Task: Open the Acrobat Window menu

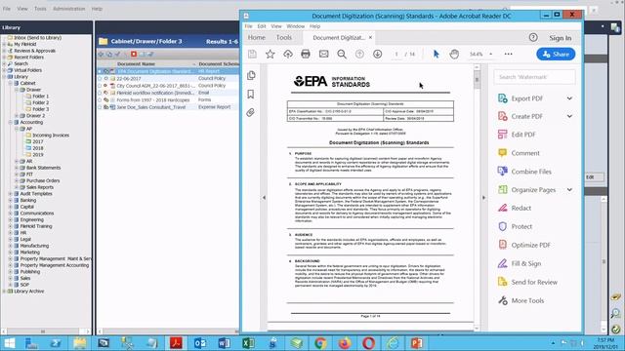Action: pyautogui.click(x=295, y=26)
